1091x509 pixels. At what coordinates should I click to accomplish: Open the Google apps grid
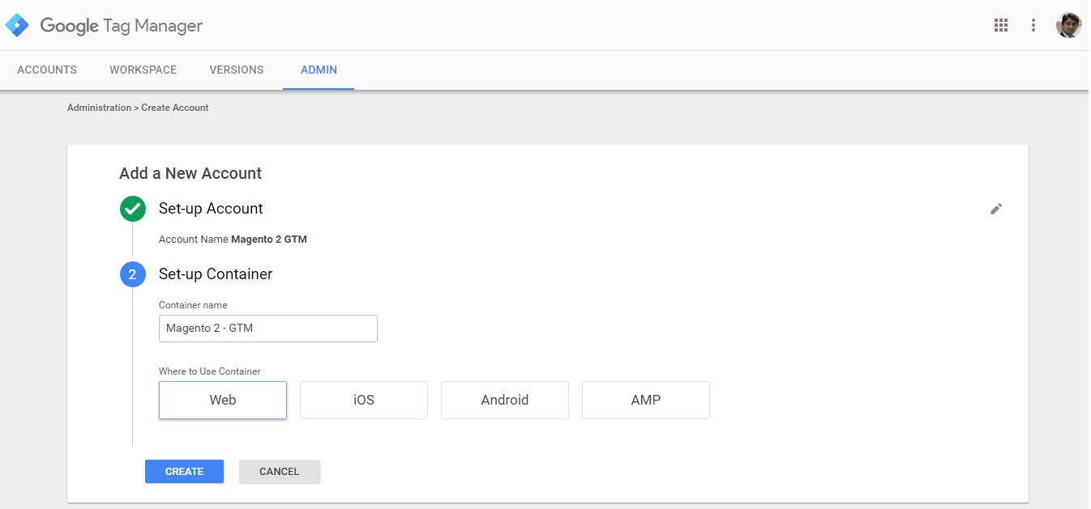(1001, 25)
